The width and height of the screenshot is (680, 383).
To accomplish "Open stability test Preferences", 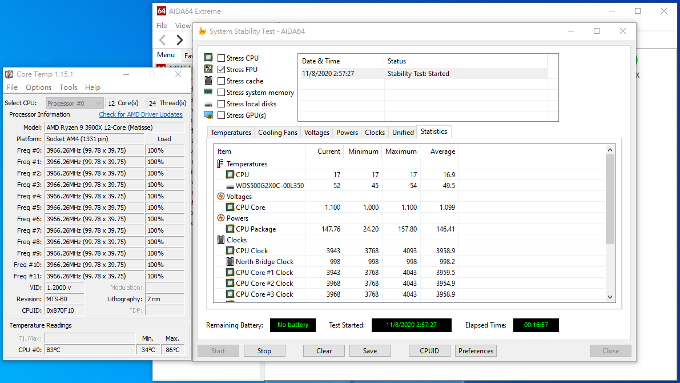I will point(476,351).
